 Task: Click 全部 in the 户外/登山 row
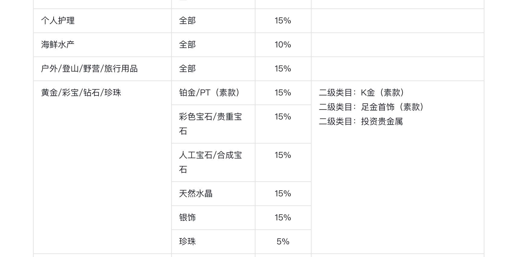coord(187,69)
